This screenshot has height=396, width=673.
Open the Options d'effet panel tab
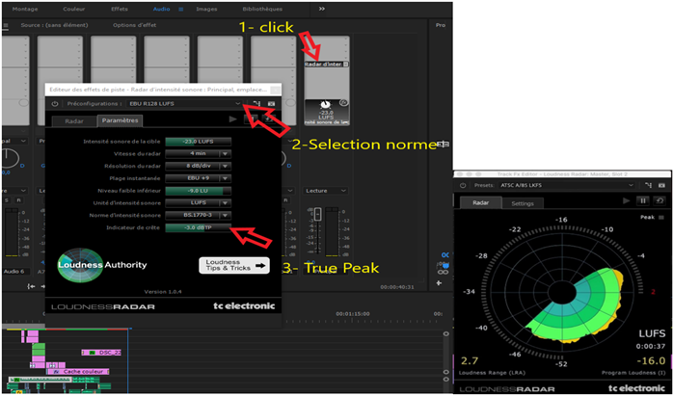tap(135, 25)
